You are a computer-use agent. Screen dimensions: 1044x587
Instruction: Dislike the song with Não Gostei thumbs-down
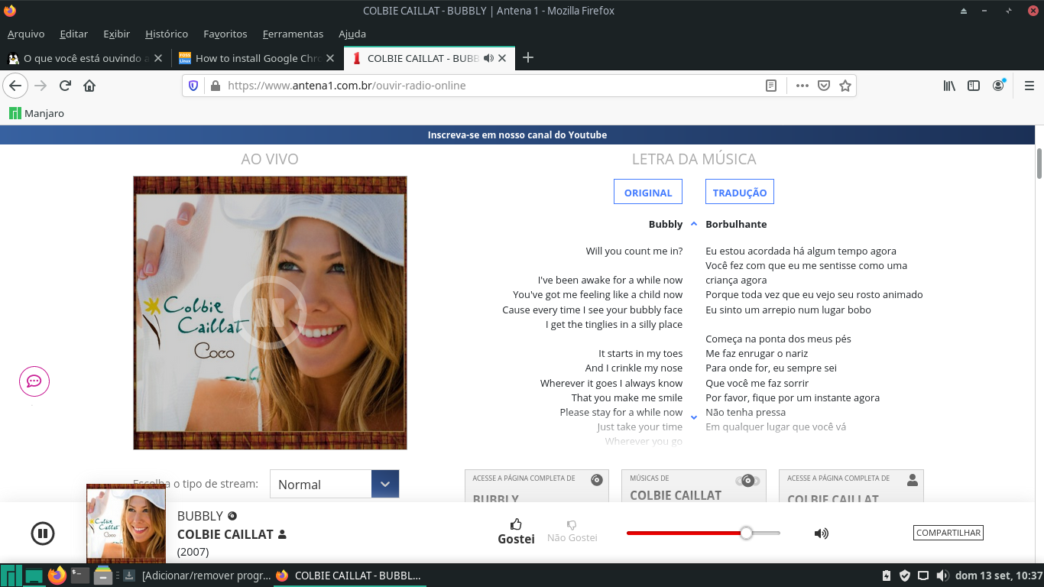(572, 531)
